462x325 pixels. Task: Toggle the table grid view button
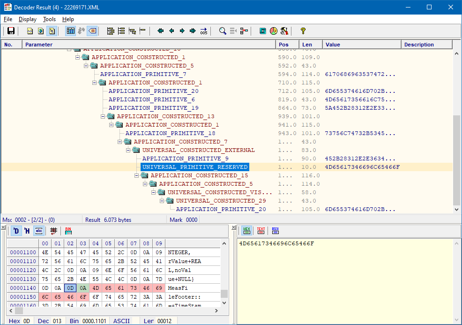[71, 31]
